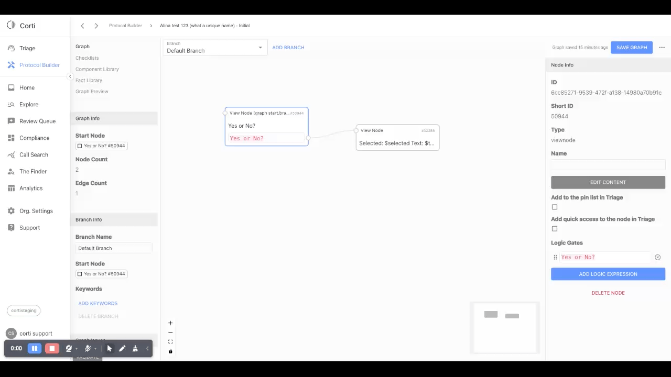Zoom in on the graph canvas

coord(170,323)
